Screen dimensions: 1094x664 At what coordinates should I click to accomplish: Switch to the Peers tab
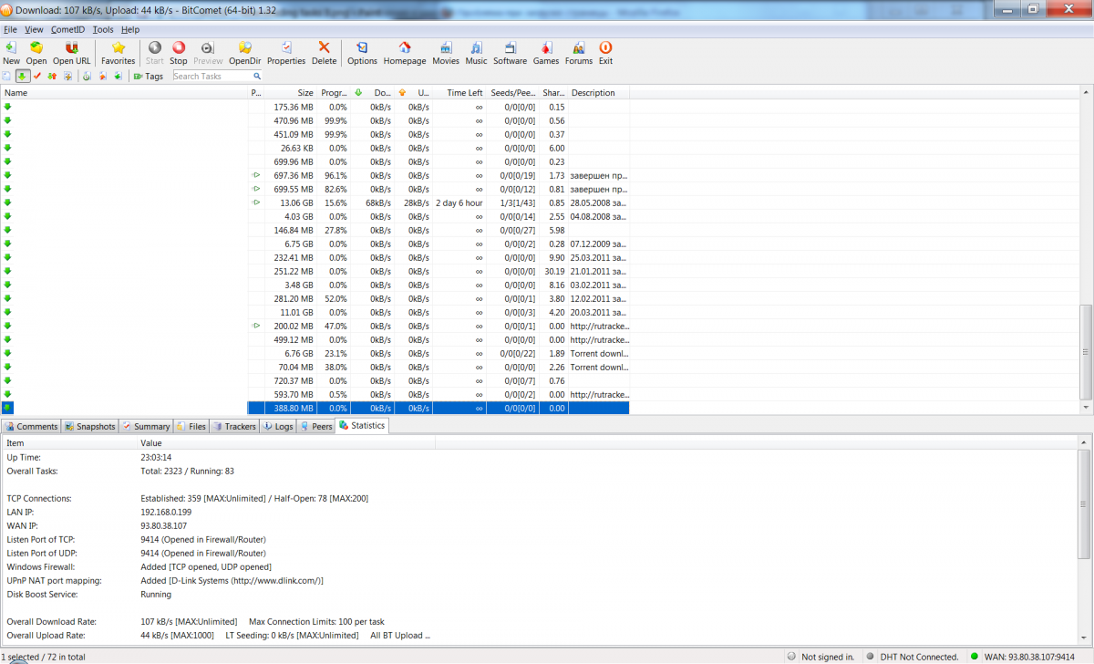pyautogui.click(x=315, y=426)
